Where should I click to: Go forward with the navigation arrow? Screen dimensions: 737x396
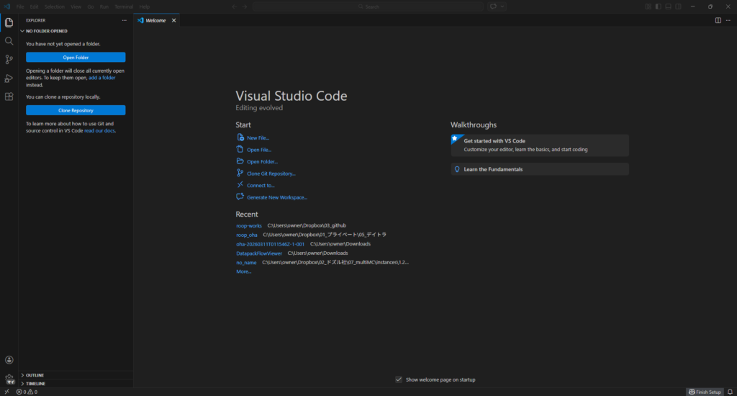click(245, 6)
